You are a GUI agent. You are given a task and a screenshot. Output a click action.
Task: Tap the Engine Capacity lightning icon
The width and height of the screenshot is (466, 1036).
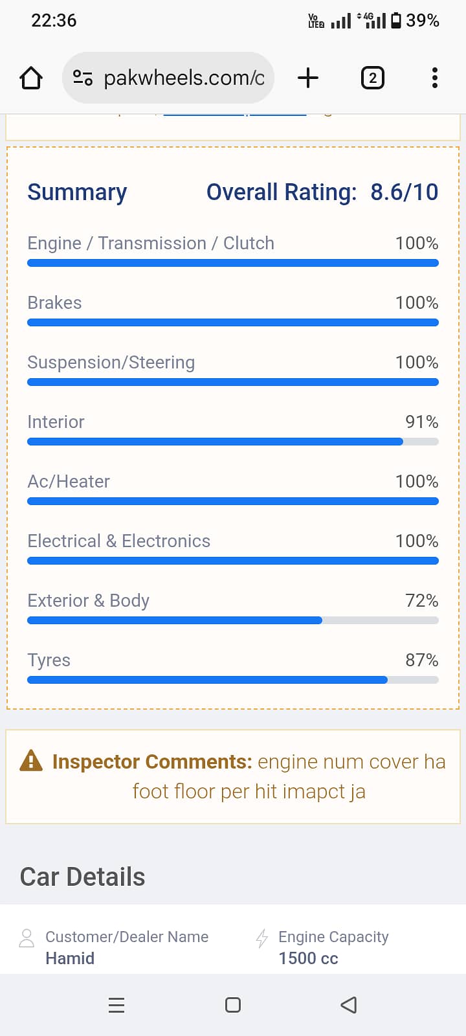262,938
